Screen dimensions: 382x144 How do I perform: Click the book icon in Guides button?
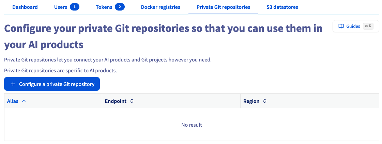tap(341, 26)
